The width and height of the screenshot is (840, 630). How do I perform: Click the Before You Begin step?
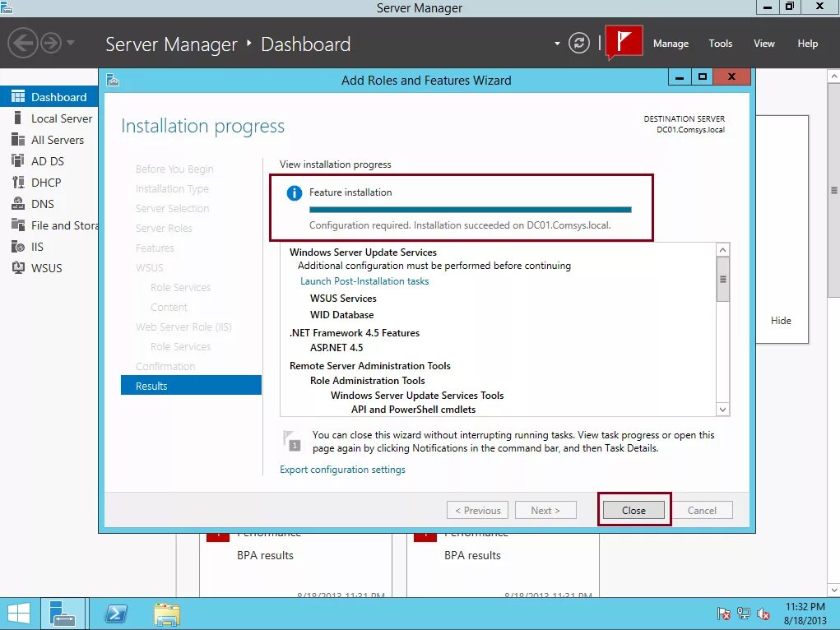point(174,169)
